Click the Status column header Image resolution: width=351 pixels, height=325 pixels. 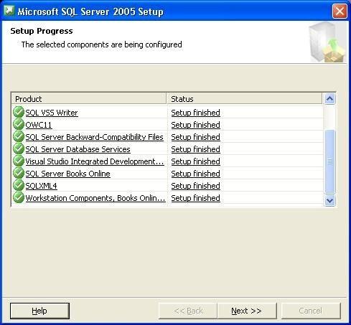coord(244,99)
